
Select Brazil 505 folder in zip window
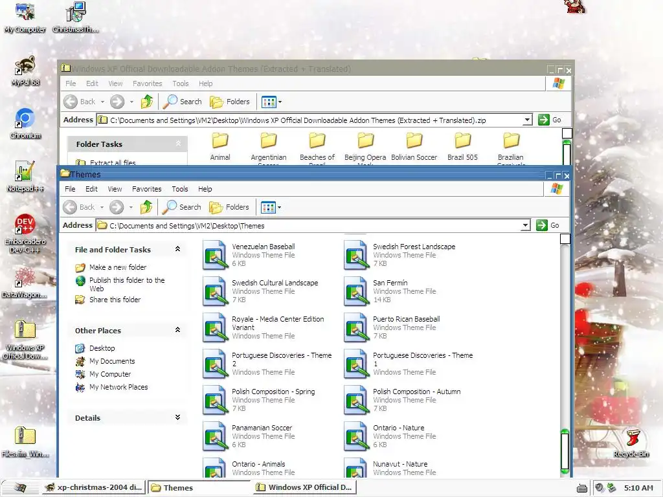pos(462,147)
